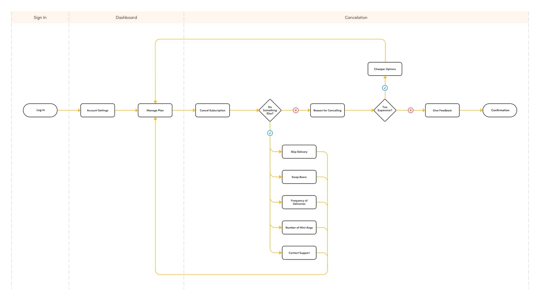
Task: Select the Sign In lane header
Action: coord(40,17)
